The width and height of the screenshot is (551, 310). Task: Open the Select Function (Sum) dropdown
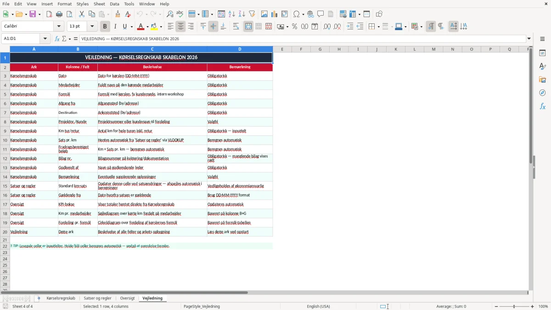(x=69, y=39)
